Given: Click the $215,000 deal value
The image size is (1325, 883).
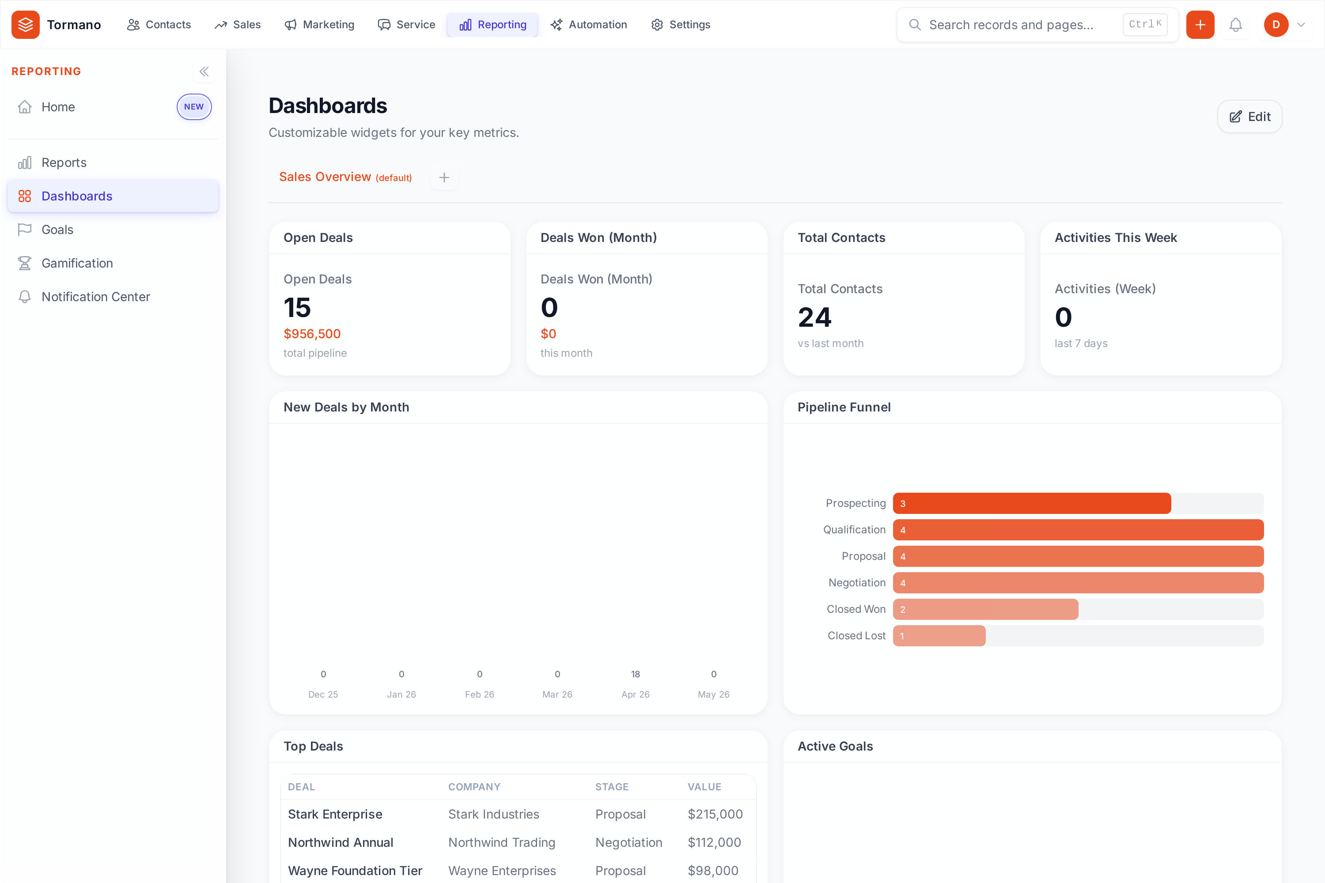Looking at the screenshot, I should 715,814.
